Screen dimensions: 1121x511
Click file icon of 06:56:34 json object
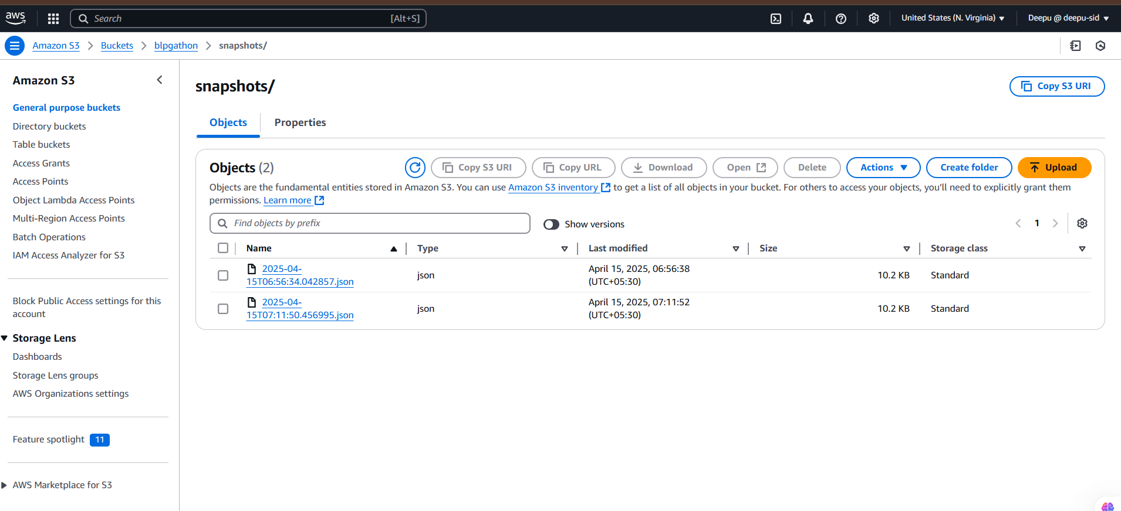[x=252, y=269]
